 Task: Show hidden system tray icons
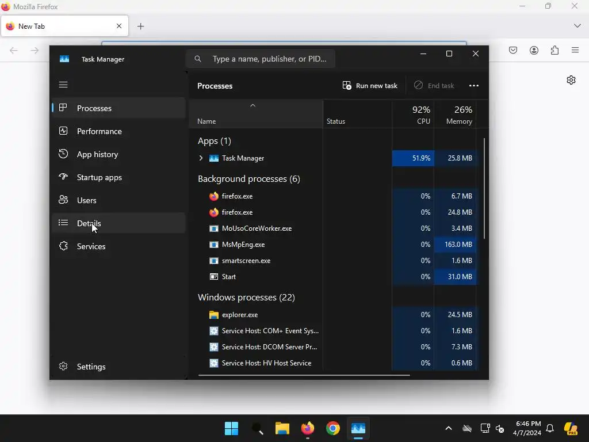pyautogui.click(x=449, y=428)
